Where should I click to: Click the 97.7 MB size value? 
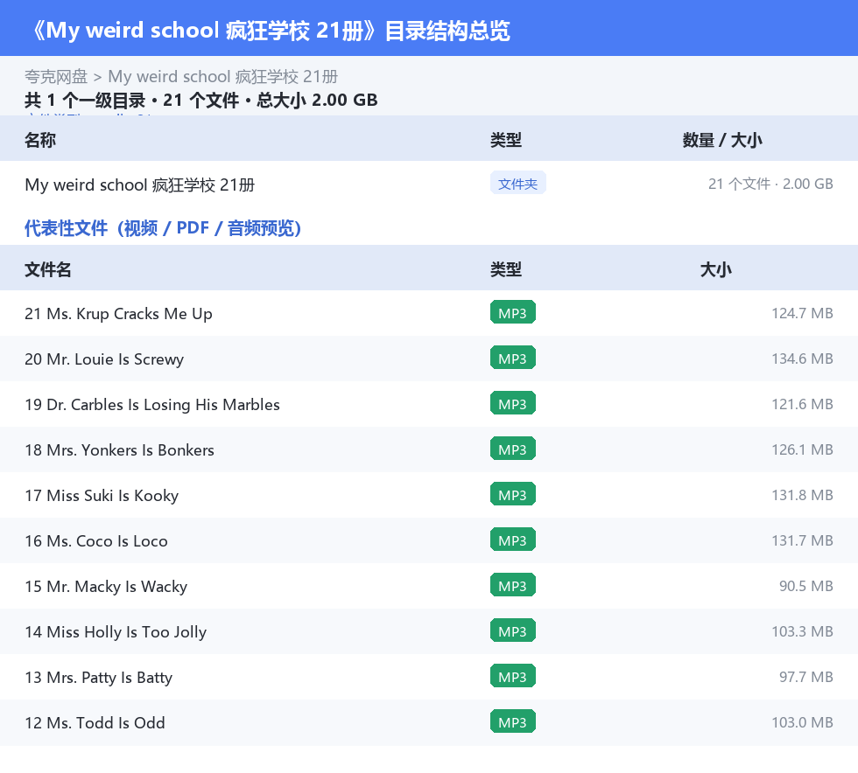coord(806,676)
